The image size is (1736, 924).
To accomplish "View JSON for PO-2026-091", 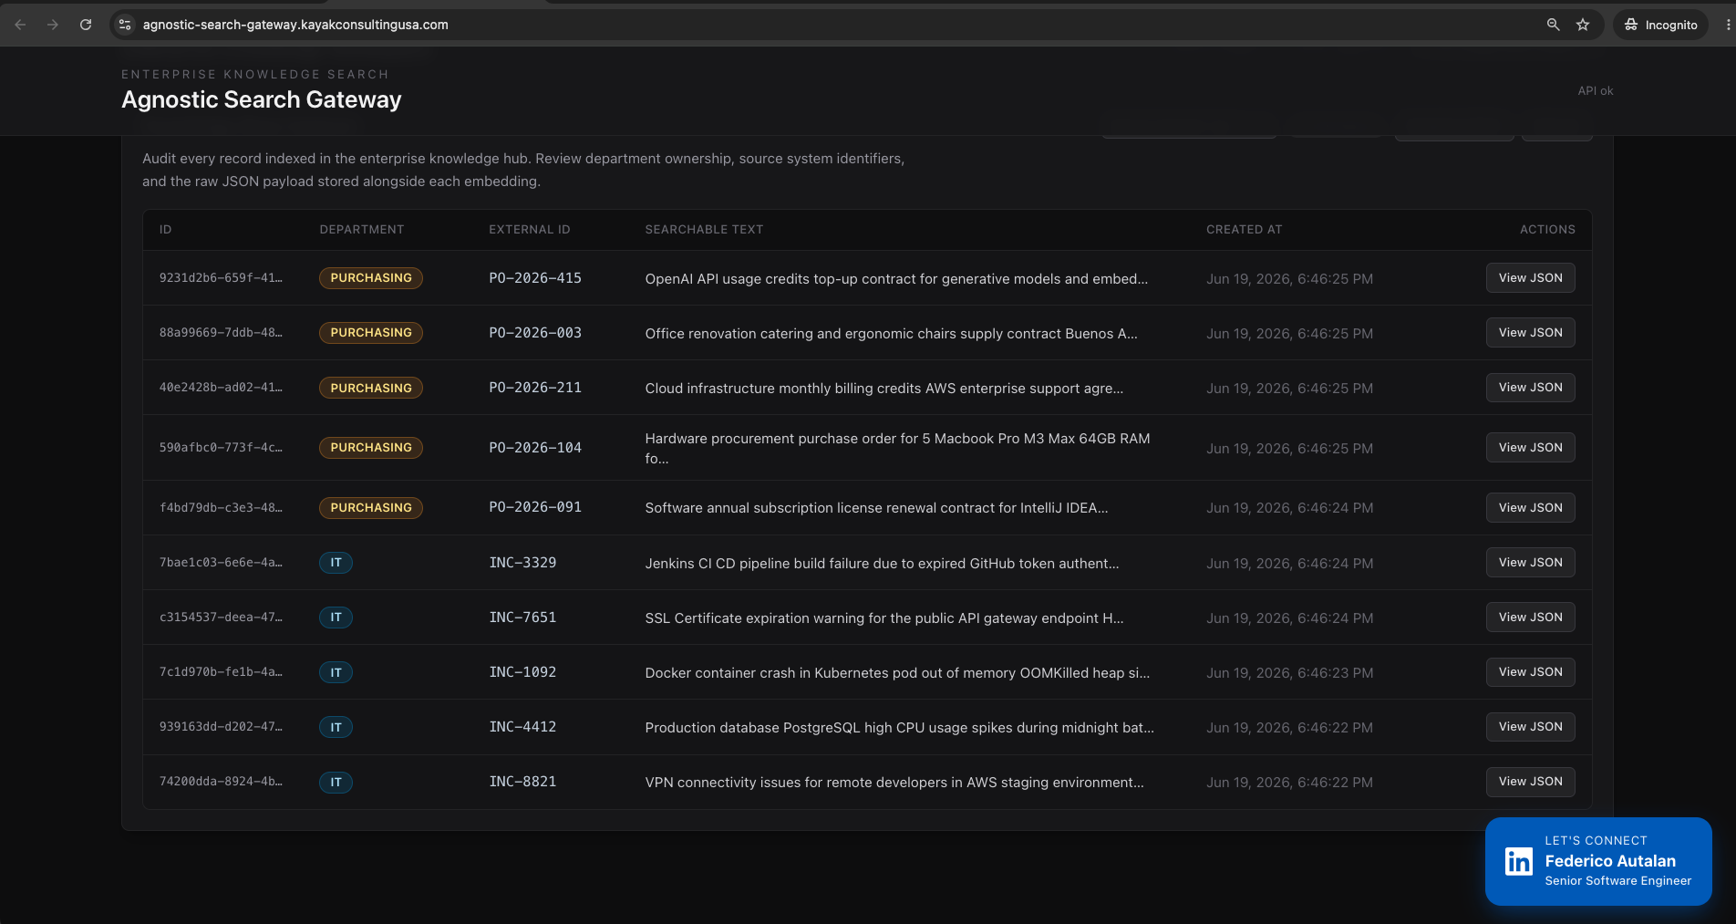I will coord(1530,508).
